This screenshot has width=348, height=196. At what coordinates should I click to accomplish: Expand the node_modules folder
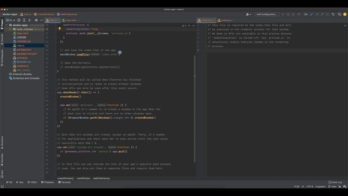(10, 29)
